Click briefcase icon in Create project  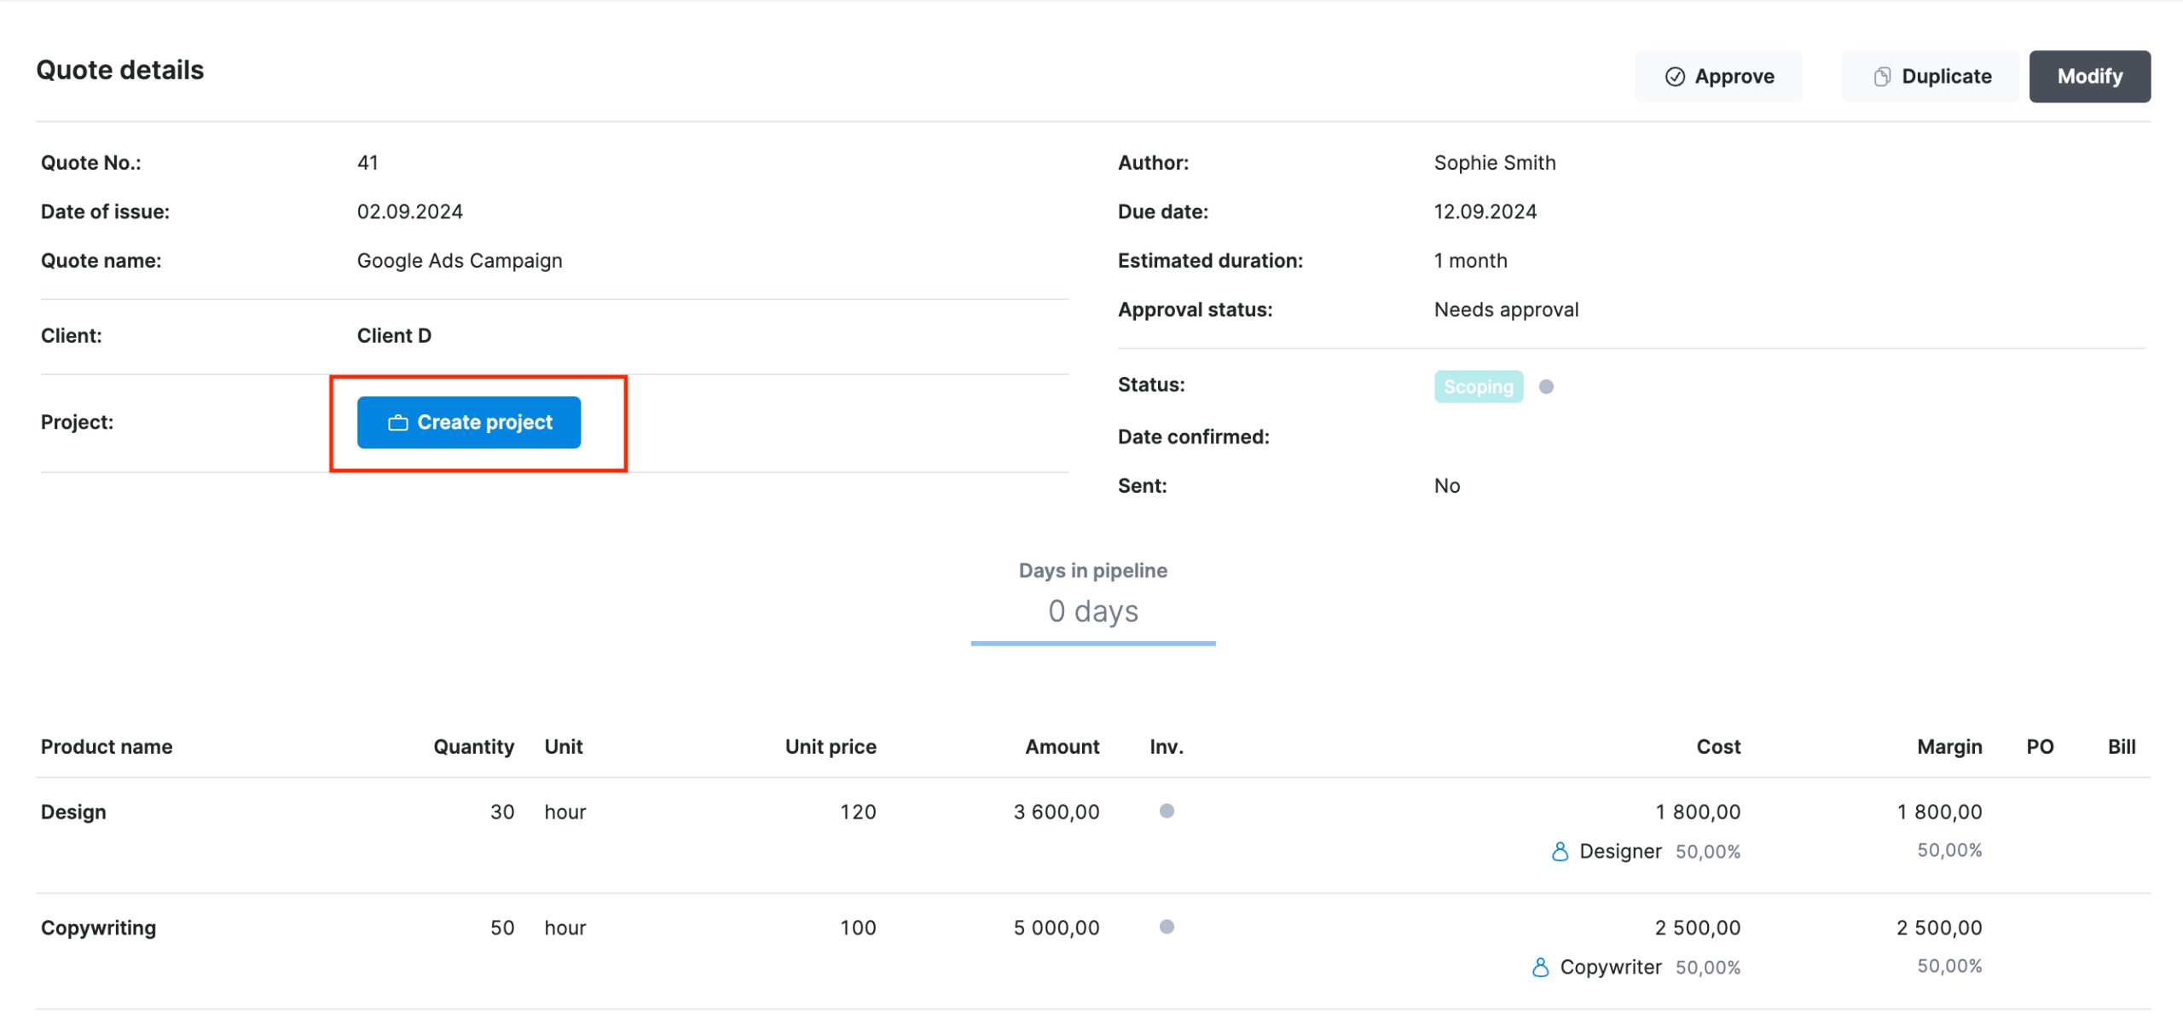(x=397, y=423)
